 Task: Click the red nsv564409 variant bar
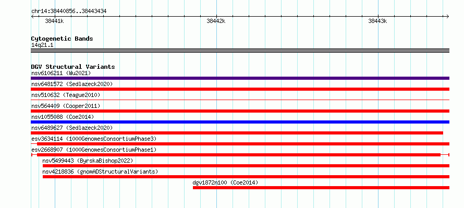click(240, 111)
